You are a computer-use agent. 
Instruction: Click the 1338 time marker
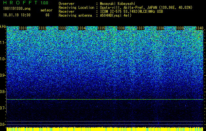point(160,28)
